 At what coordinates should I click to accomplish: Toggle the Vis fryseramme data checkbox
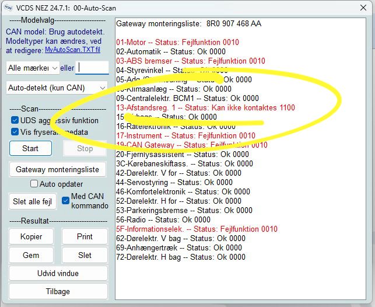coord(16,132)
